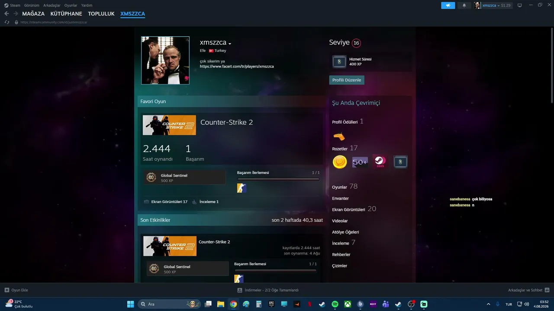Open Google Chrome from the taskbar
Screen dimensions: 554x311
pos(233,304)
